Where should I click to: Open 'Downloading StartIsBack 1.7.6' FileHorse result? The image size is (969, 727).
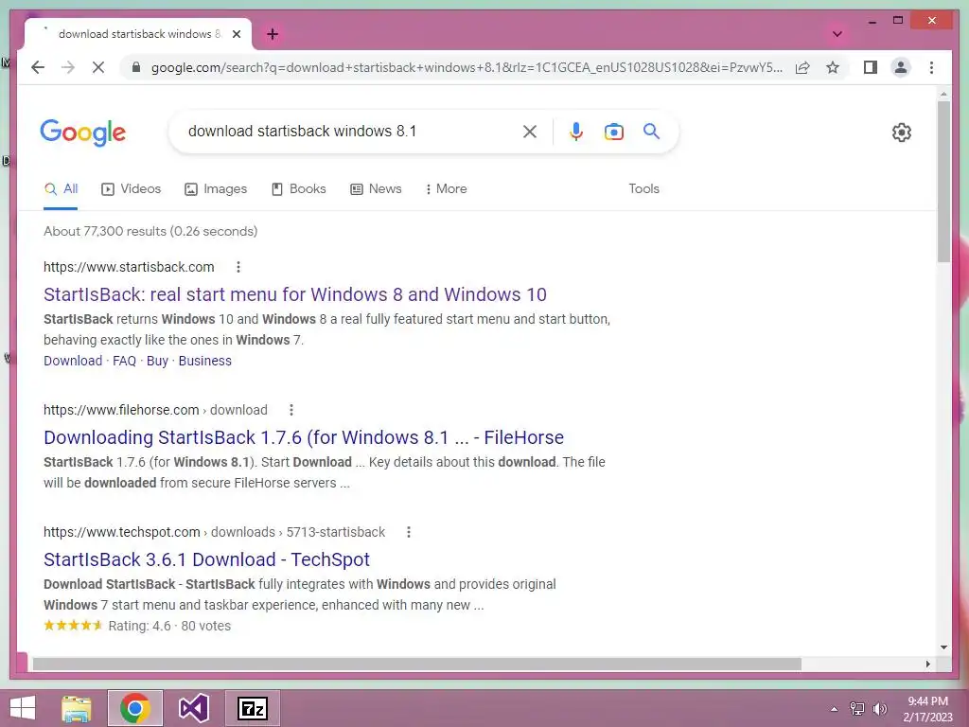(x=304, y=437)
